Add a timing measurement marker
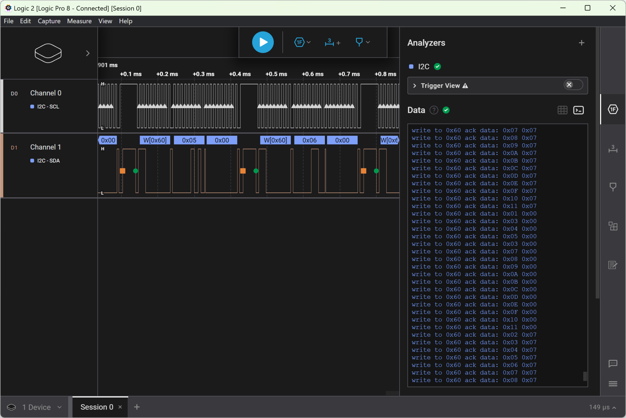The height and width of the screenshot is (418, 626). [329, 42]
